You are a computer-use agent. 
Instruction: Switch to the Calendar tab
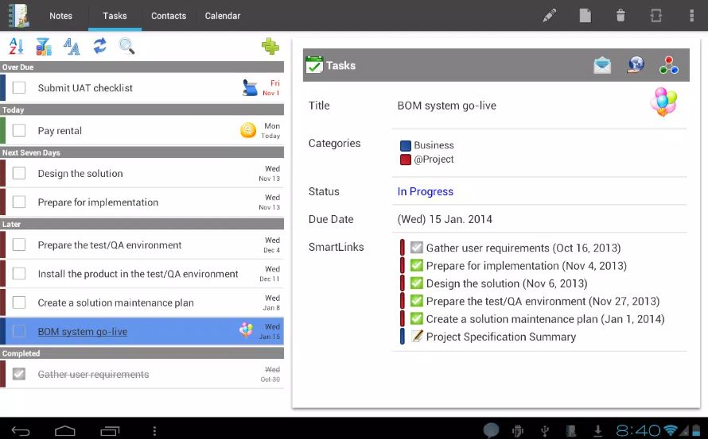(223, 16)
